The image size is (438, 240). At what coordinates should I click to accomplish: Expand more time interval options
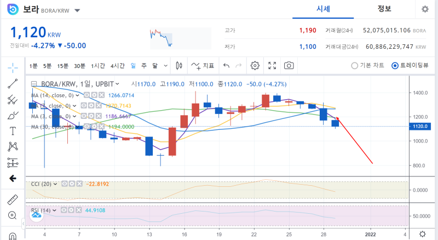(x=166, y=66)
